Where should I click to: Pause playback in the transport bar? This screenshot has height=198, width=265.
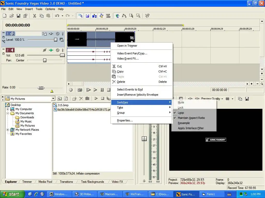pos(102,90)
